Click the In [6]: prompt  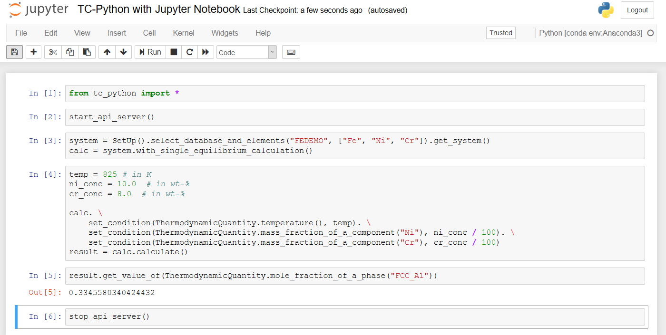(45, 316)
